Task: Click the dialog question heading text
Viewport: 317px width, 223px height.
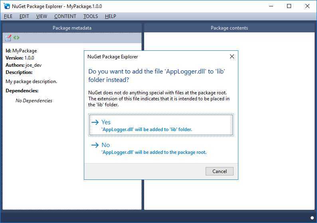Action: 157,76
